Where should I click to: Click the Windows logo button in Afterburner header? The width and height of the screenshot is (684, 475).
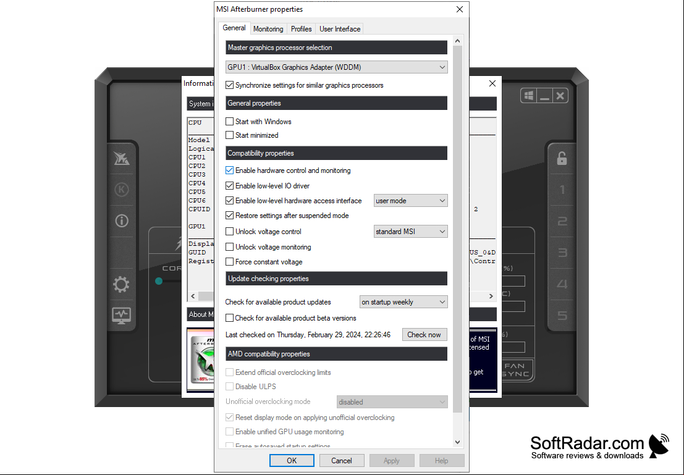529,96
